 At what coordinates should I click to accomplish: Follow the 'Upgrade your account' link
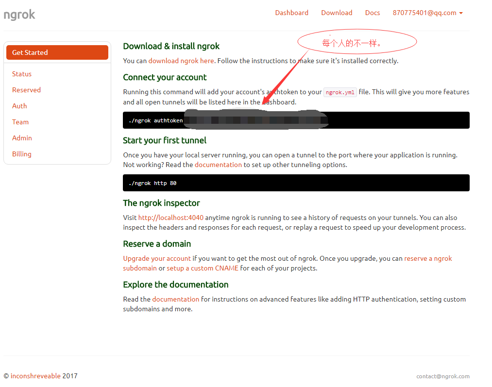156,258
